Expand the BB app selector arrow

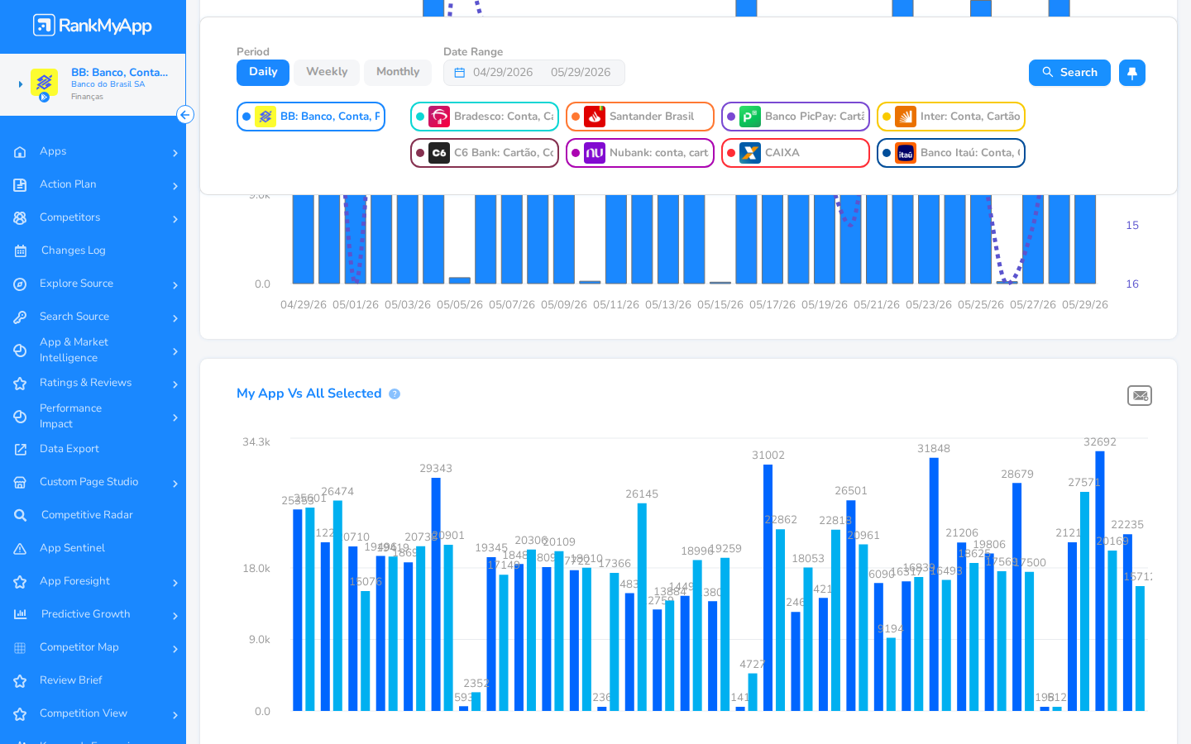coord(21,84)
